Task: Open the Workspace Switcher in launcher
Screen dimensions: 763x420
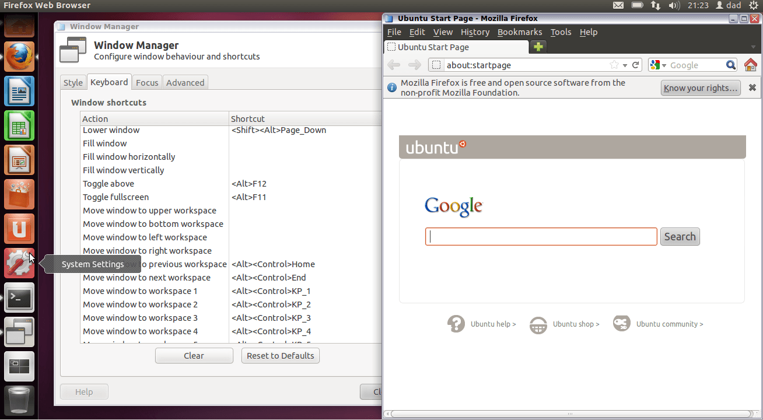Action: click(20, 367)
